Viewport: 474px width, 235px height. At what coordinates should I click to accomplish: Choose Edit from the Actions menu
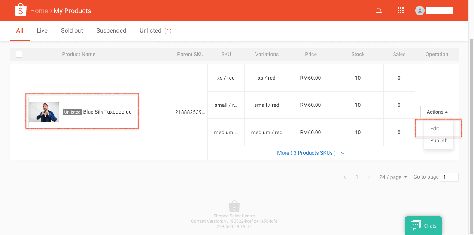click(x=435, y=129)
